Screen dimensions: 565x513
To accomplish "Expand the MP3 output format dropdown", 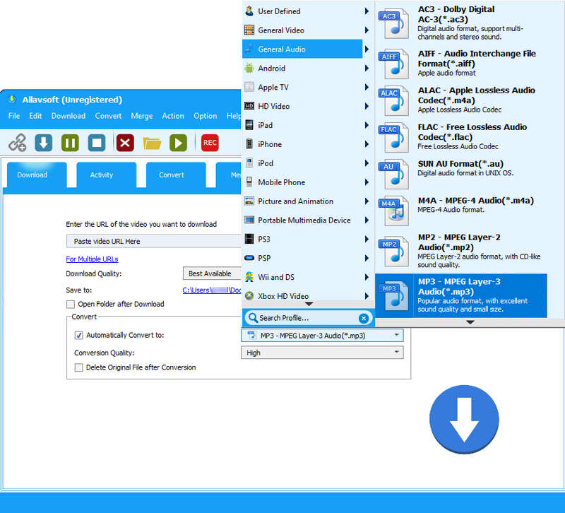I will tap(322, 335).
